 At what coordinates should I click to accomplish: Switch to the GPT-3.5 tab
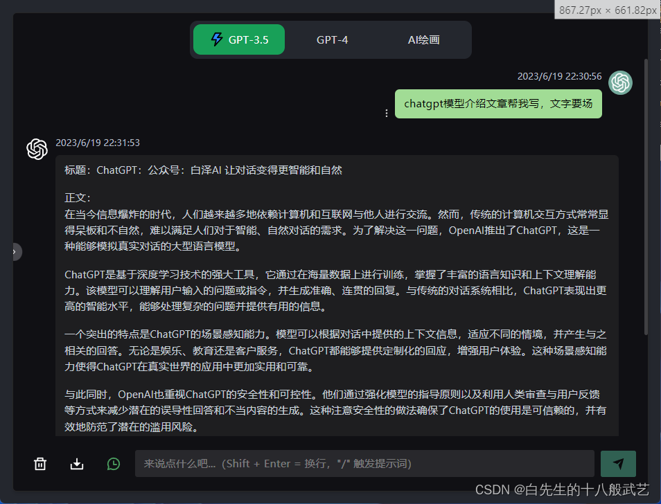coord(239,39)
